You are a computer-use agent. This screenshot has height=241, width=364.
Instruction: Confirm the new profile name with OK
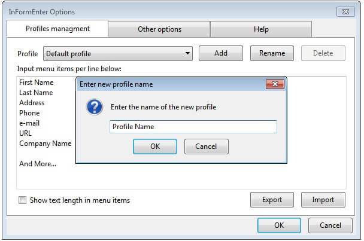tap(155, 147)
